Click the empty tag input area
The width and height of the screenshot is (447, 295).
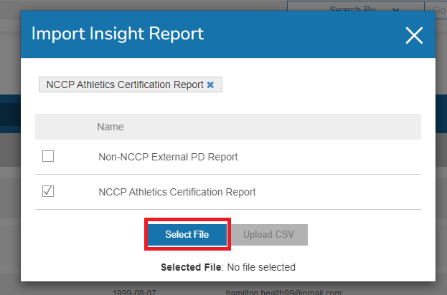(x=323, y=84)
